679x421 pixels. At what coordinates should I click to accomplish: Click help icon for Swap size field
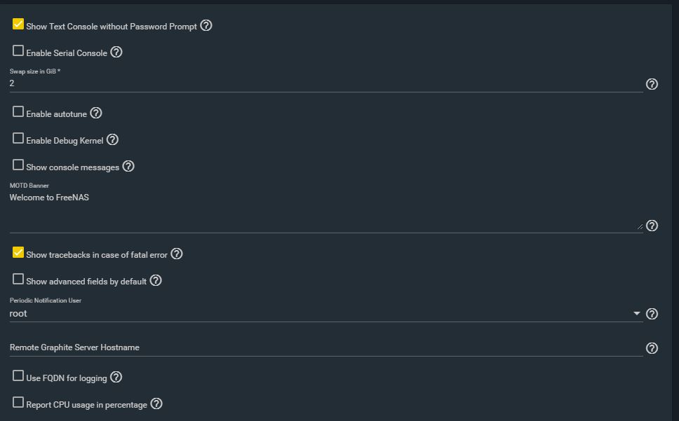coord(652,84)
